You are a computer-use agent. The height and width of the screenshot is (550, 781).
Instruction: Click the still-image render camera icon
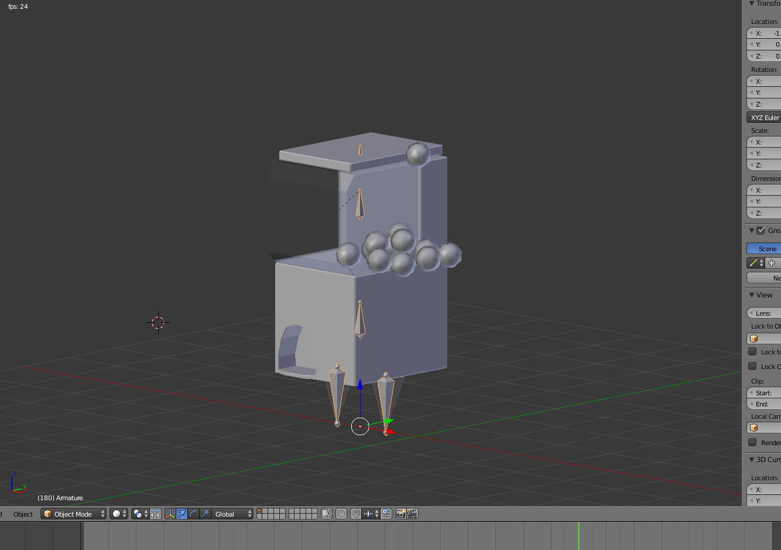coord(401,514)
